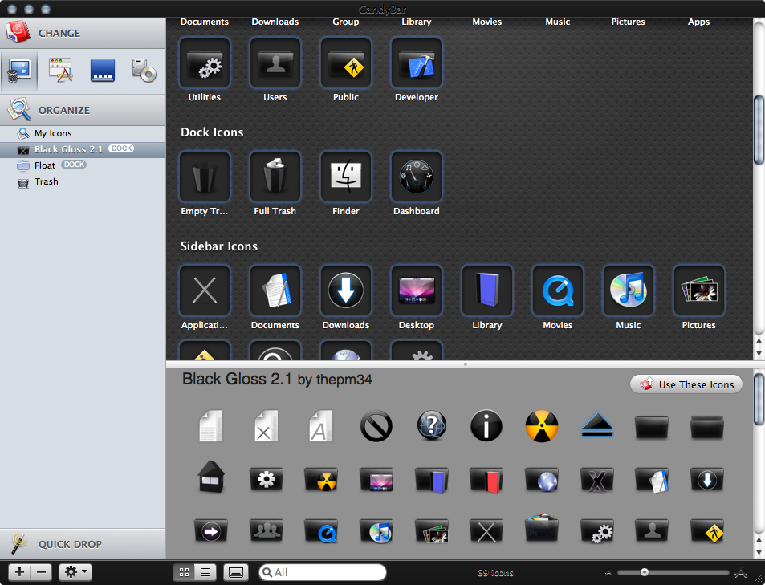Viewport: 765px width, 585px height.
Task: Click the Developer folder icon well
Action: (x=416, y=63)
